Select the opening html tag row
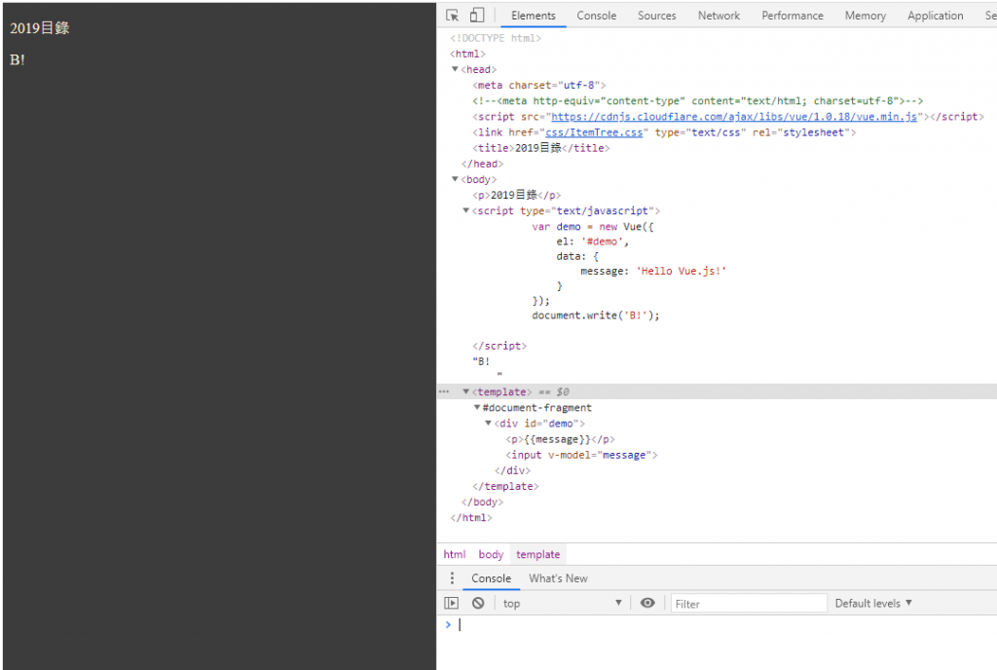997x670 pixels. [x=467, y=54]
